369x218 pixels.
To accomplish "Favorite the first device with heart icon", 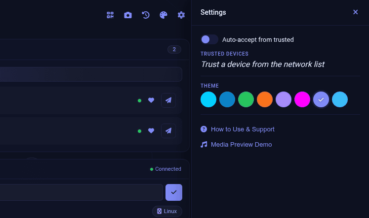I will tap(151, 100).
